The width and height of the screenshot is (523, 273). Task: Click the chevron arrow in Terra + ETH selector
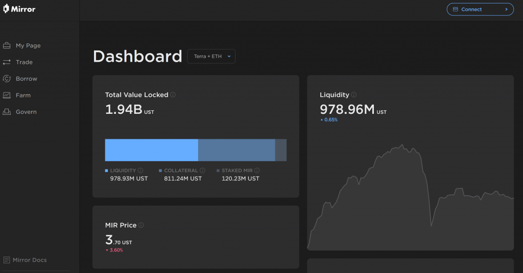229,56
